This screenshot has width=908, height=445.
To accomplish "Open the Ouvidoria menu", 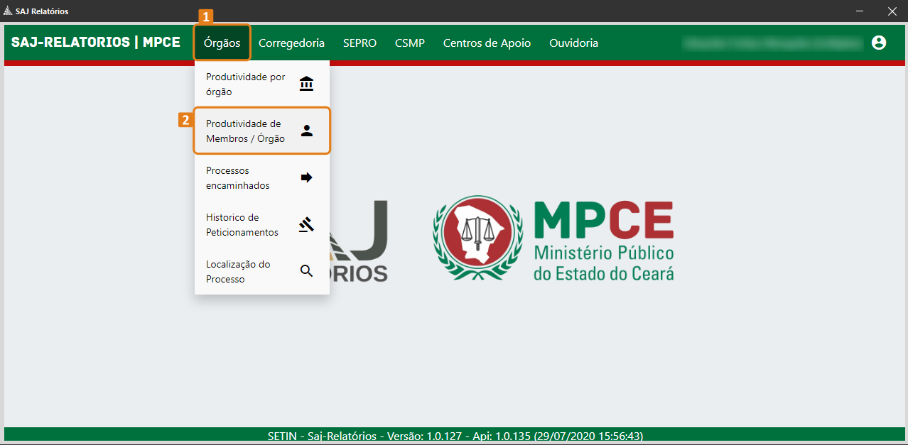I will click(573, 43).
